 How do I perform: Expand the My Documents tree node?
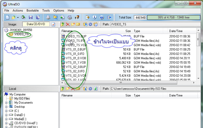(6, 103)
